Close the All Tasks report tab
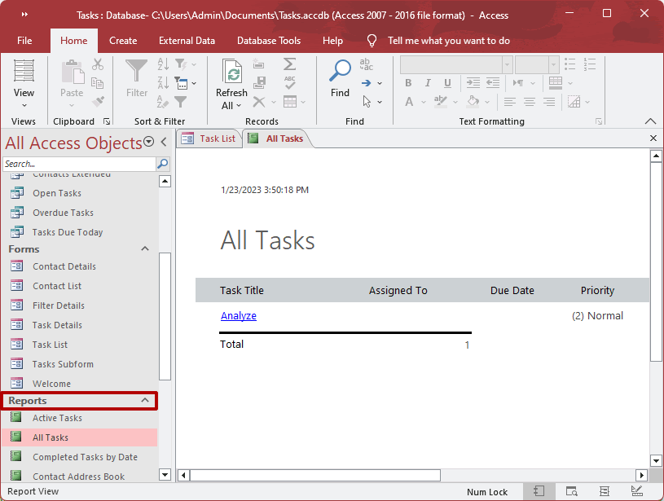This screenshot has height=501, width=664. pyautogui.click(x=653, y=138)
